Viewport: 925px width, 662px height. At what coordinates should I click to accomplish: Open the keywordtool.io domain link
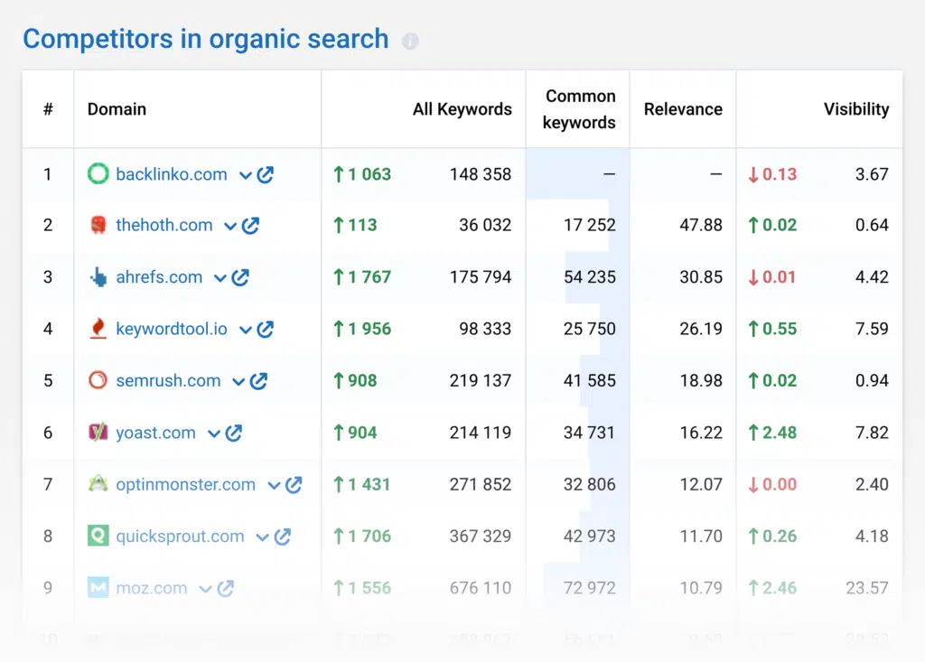(171, 330)
